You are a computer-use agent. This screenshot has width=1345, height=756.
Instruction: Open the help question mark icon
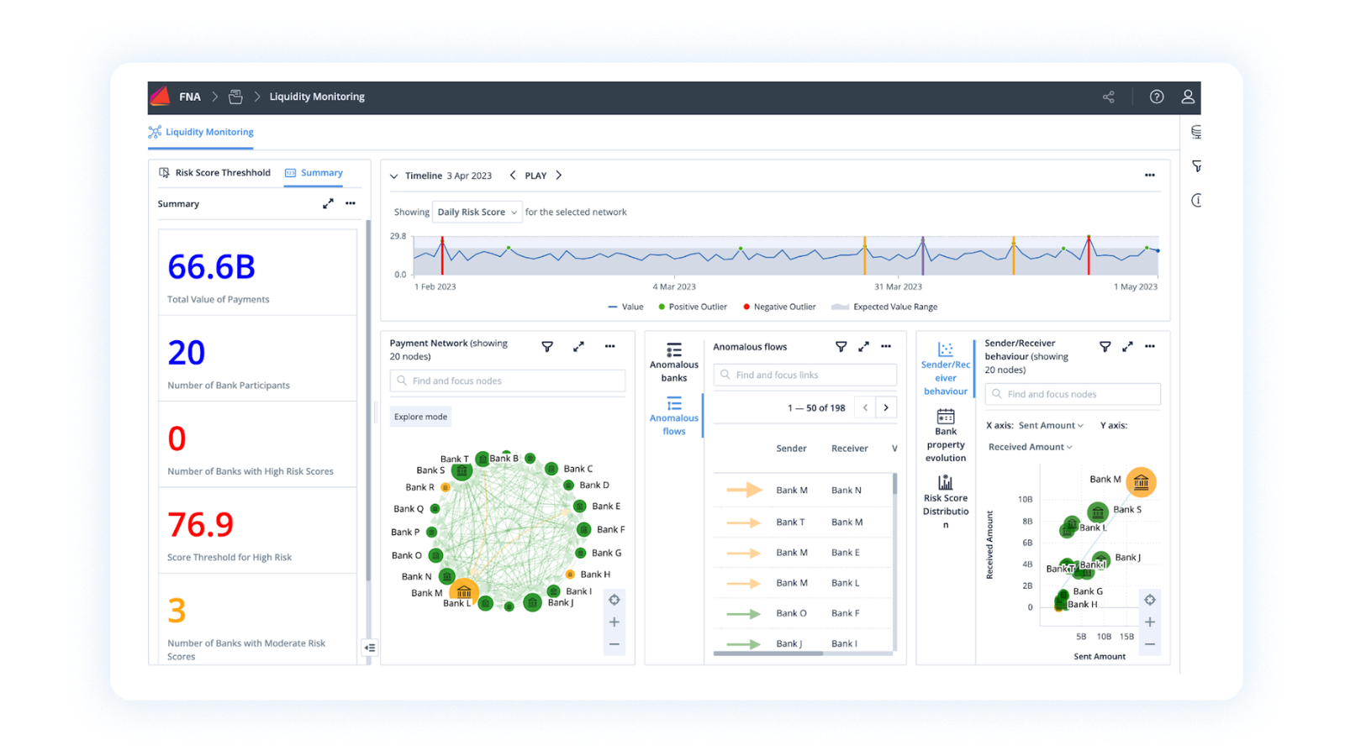[x=1157, y=97]
